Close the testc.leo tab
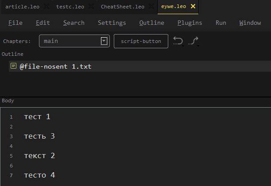The height and width of the screenshot is (186, 271). [91, 7]
